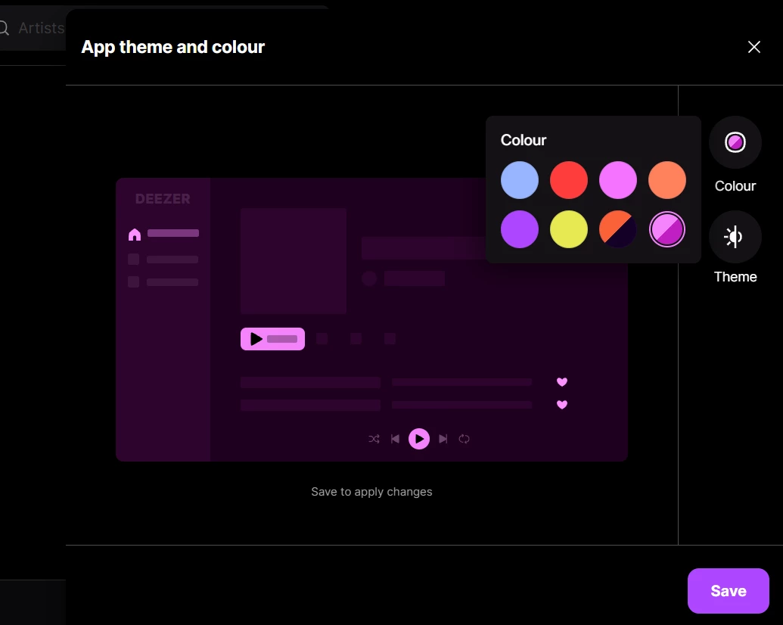Click the next track icon in preview
The height and width of the screenshot is (625, 783).
point(443,439)
